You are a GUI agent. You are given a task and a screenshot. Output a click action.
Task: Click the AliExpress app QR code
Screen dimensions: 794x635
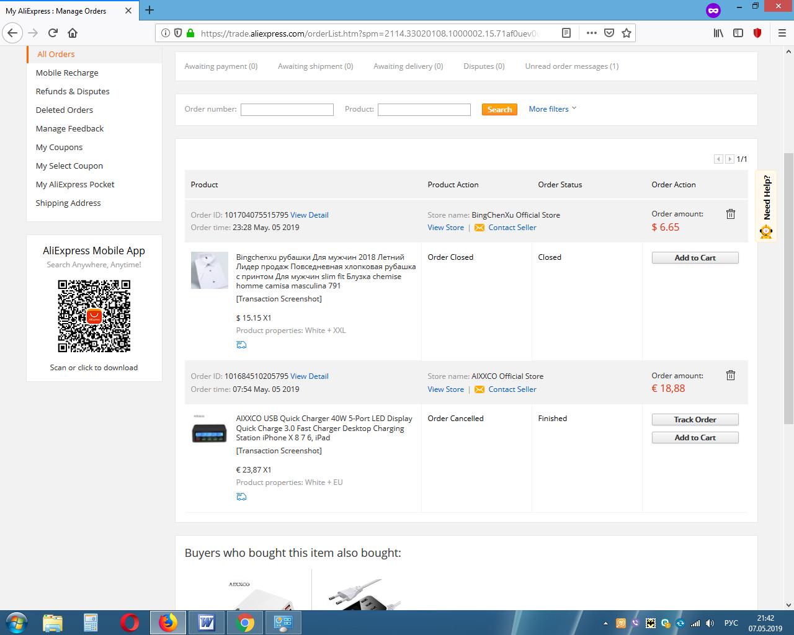click(94, 316)
